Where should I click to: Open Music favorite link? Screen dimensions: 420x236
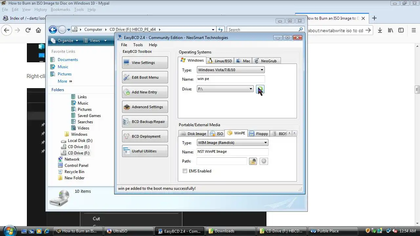[x=63, y=67]
